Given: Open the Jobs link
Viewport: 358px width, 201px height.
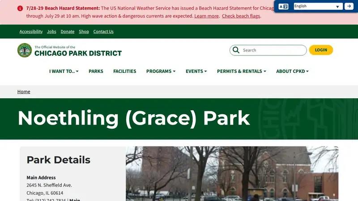Looking at the screenshot, I should point(51,31).
